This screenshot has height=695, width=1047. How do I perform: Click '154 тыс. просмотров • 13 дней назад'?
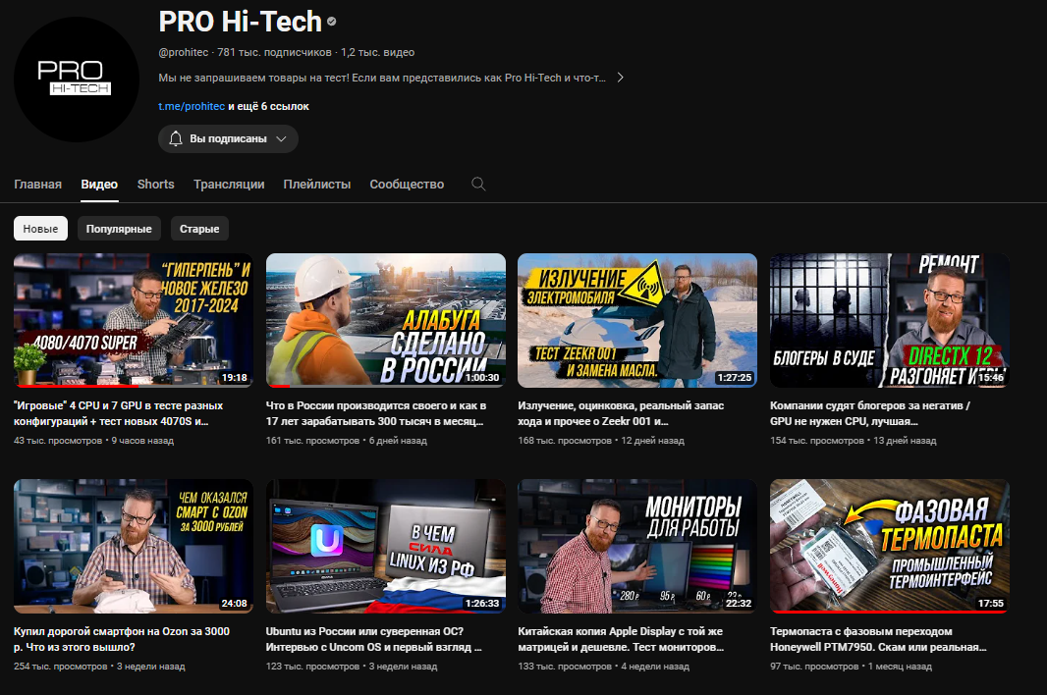(x=854, y=441)
